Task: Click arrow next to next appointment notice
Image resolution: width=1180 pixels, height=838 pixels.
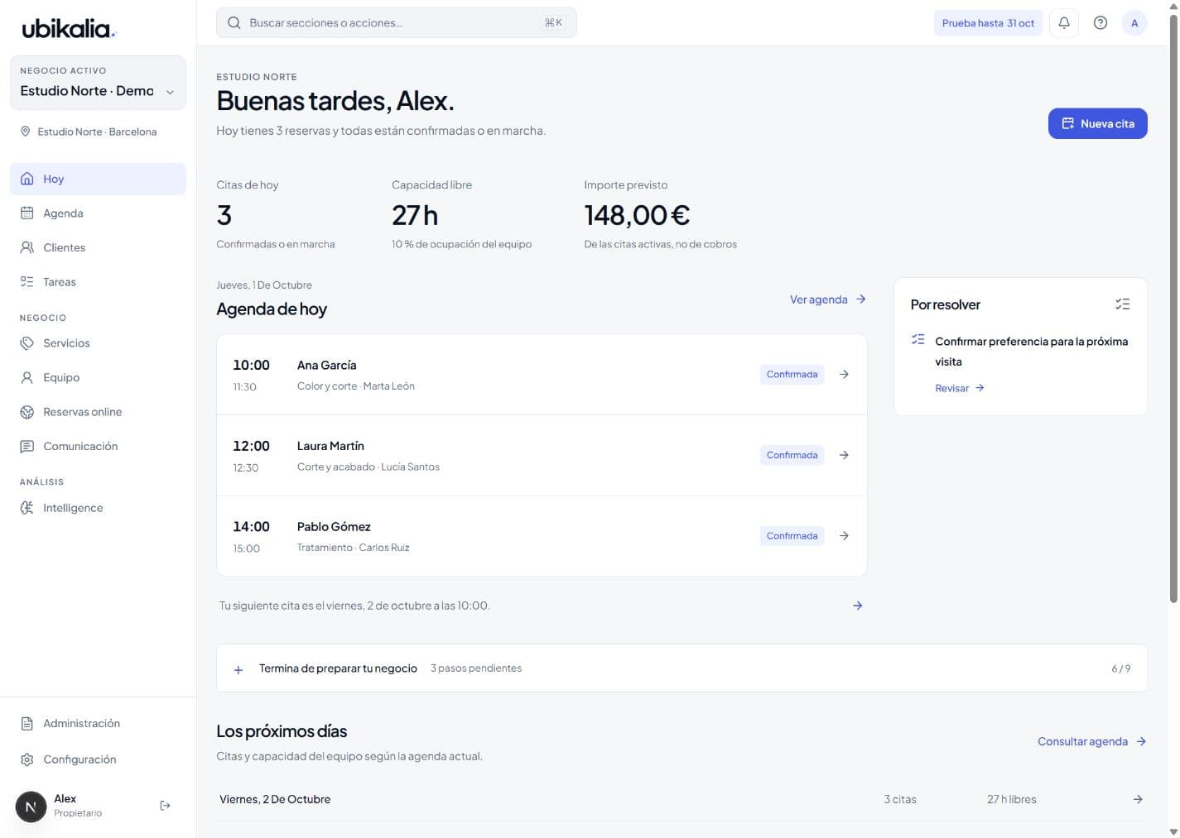Action: click(858, 606)
